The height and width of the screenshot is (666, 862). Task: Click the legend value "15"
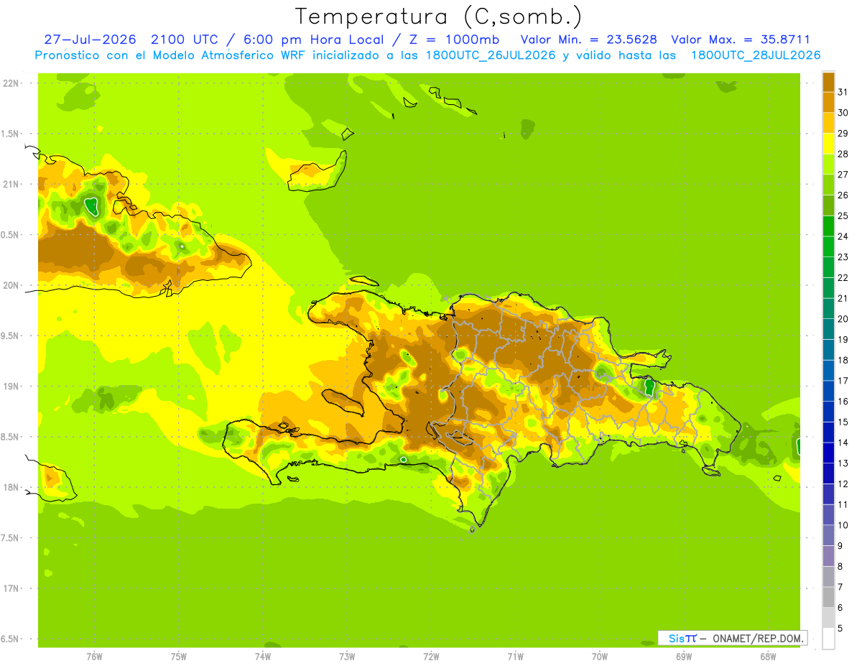[843, 422]
